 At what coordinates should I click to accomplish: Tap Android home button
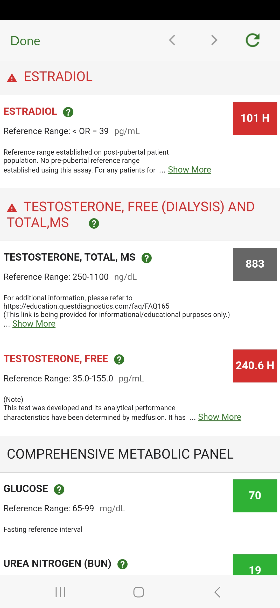click(x=139, y=592)
